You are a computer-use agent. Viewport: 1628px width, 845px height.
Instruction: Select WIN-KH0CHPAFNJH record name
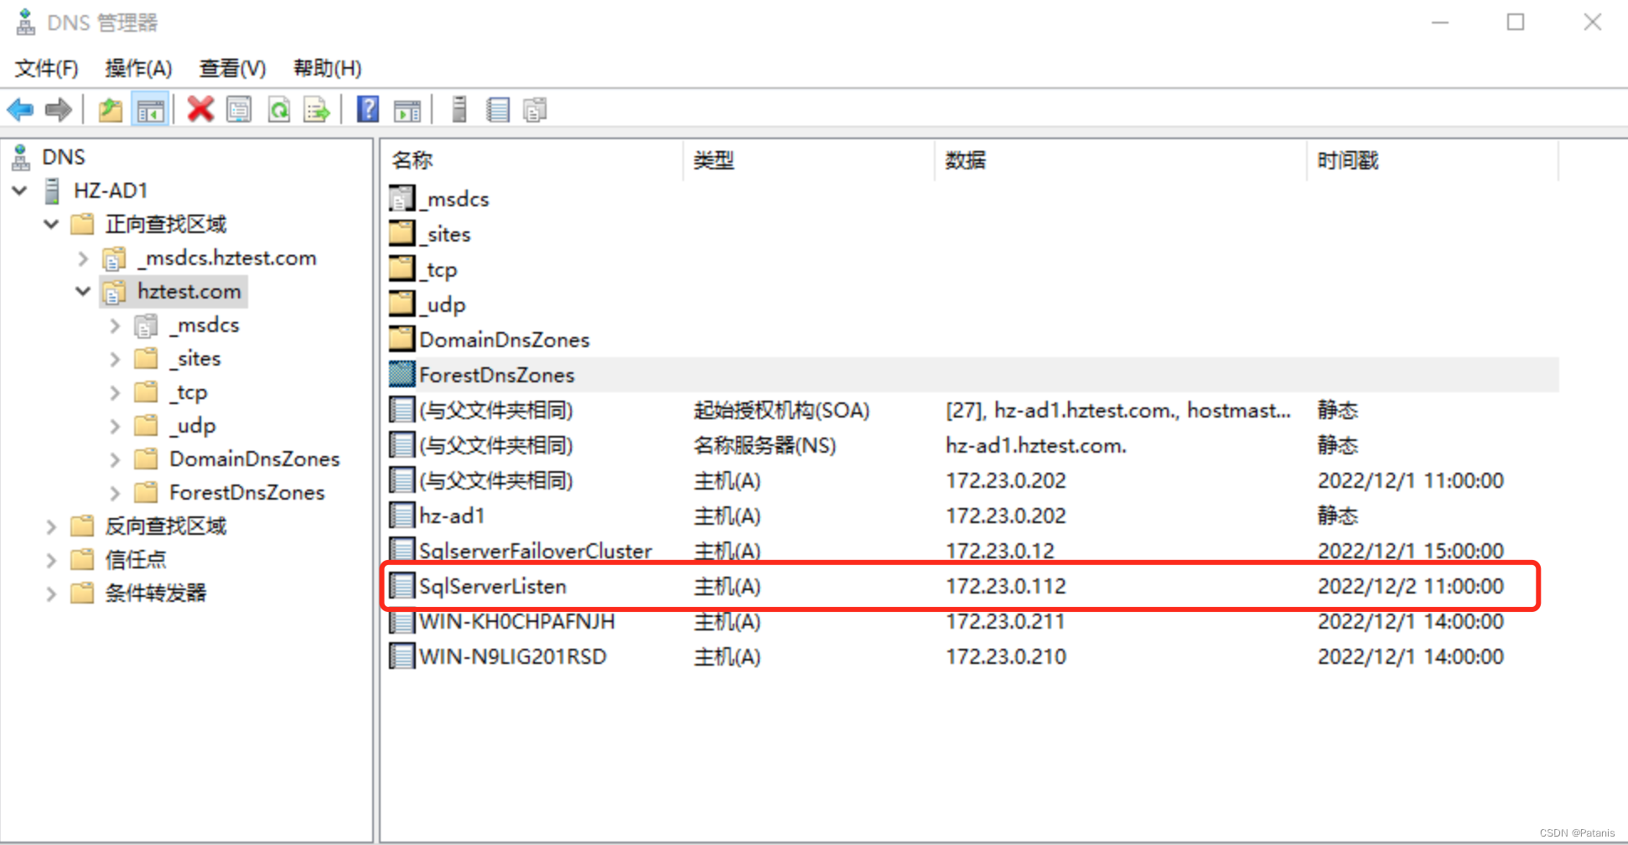point(517,621)
